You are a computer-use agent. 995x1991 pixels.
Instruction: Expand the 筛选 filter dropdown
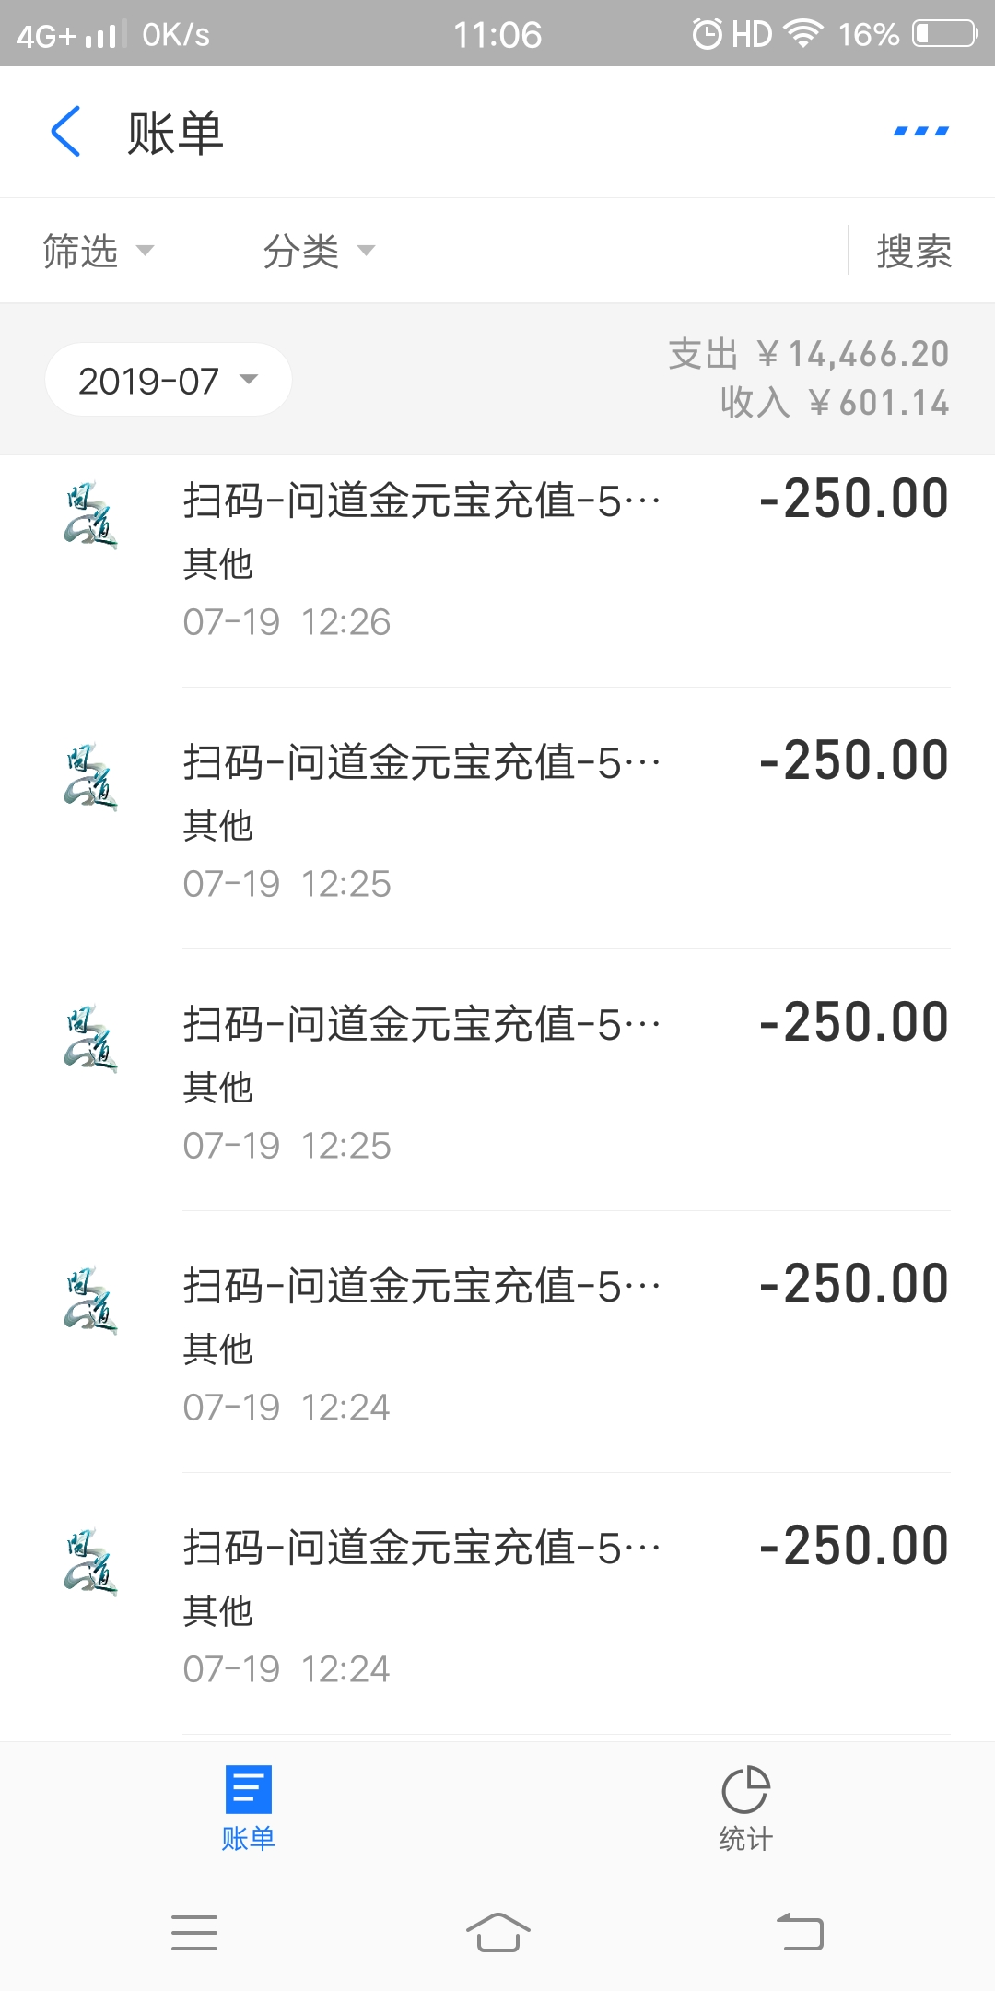[x=98, y=251]
